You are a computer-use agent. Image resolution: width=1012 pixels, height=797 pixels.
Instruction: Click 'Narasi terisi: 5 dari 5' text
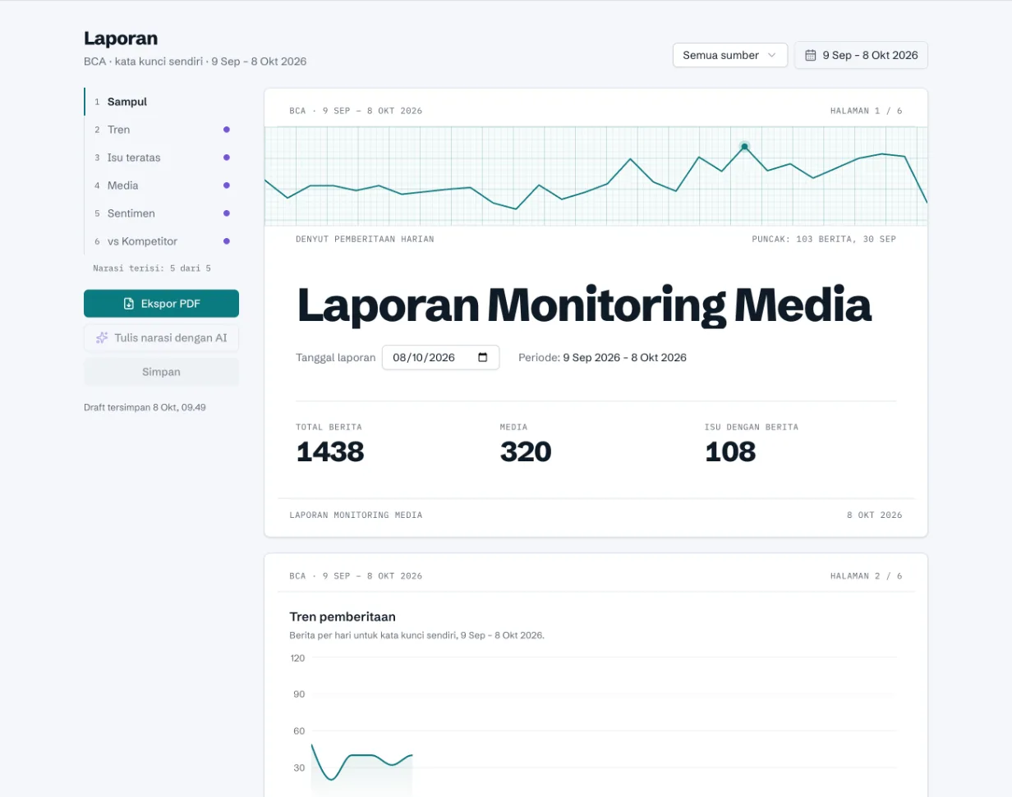(x=152, y=268)
